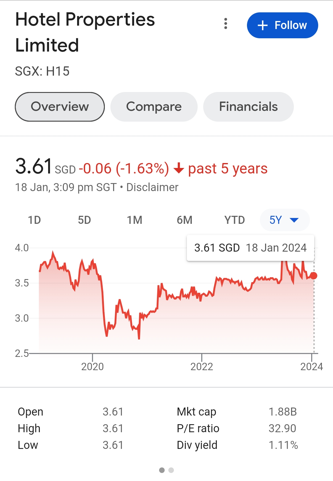Image resolution: width=333 pixels, height=481 pixels.
Task: Click the plus icon in Follow button
Action: click(x=262, y=25)
